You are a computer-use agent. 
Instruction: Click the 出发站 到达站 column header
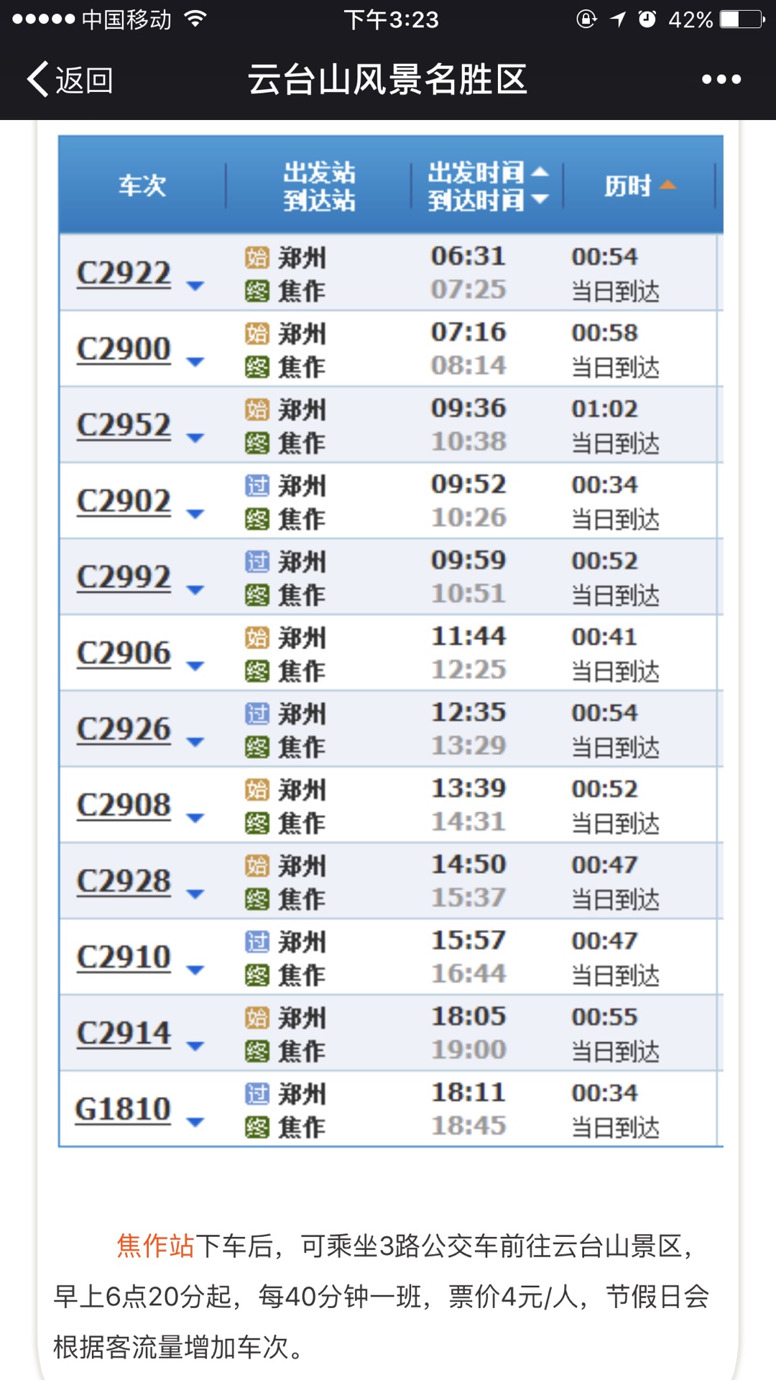pyautogui.click(x=319, y=186)
